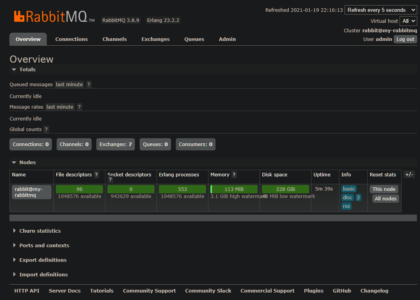Open the Consumers: 0 count
Screen dimensions: 420x300
195,144
